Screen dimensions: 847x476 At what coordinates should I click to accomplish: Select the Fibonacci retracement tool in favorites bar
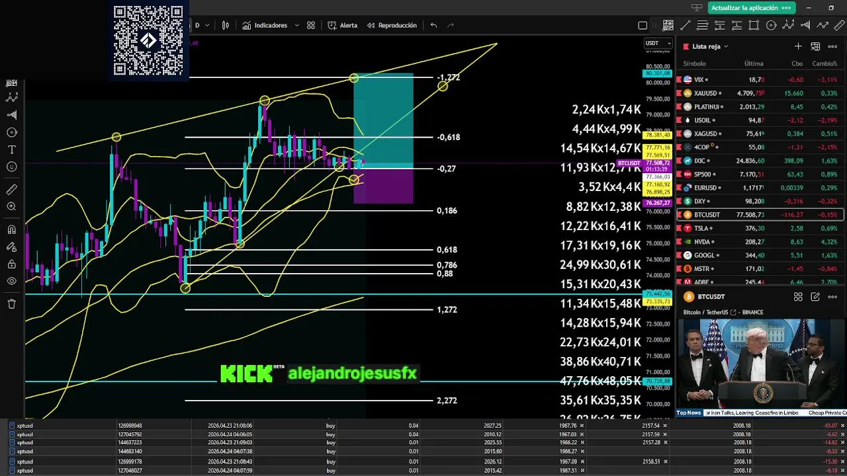coord(702,26)
